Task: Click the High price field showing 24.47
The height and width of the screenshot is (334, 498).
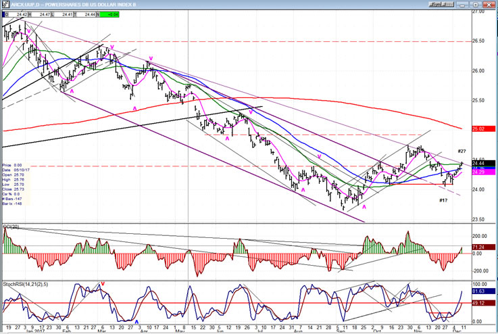Action: 45,14
